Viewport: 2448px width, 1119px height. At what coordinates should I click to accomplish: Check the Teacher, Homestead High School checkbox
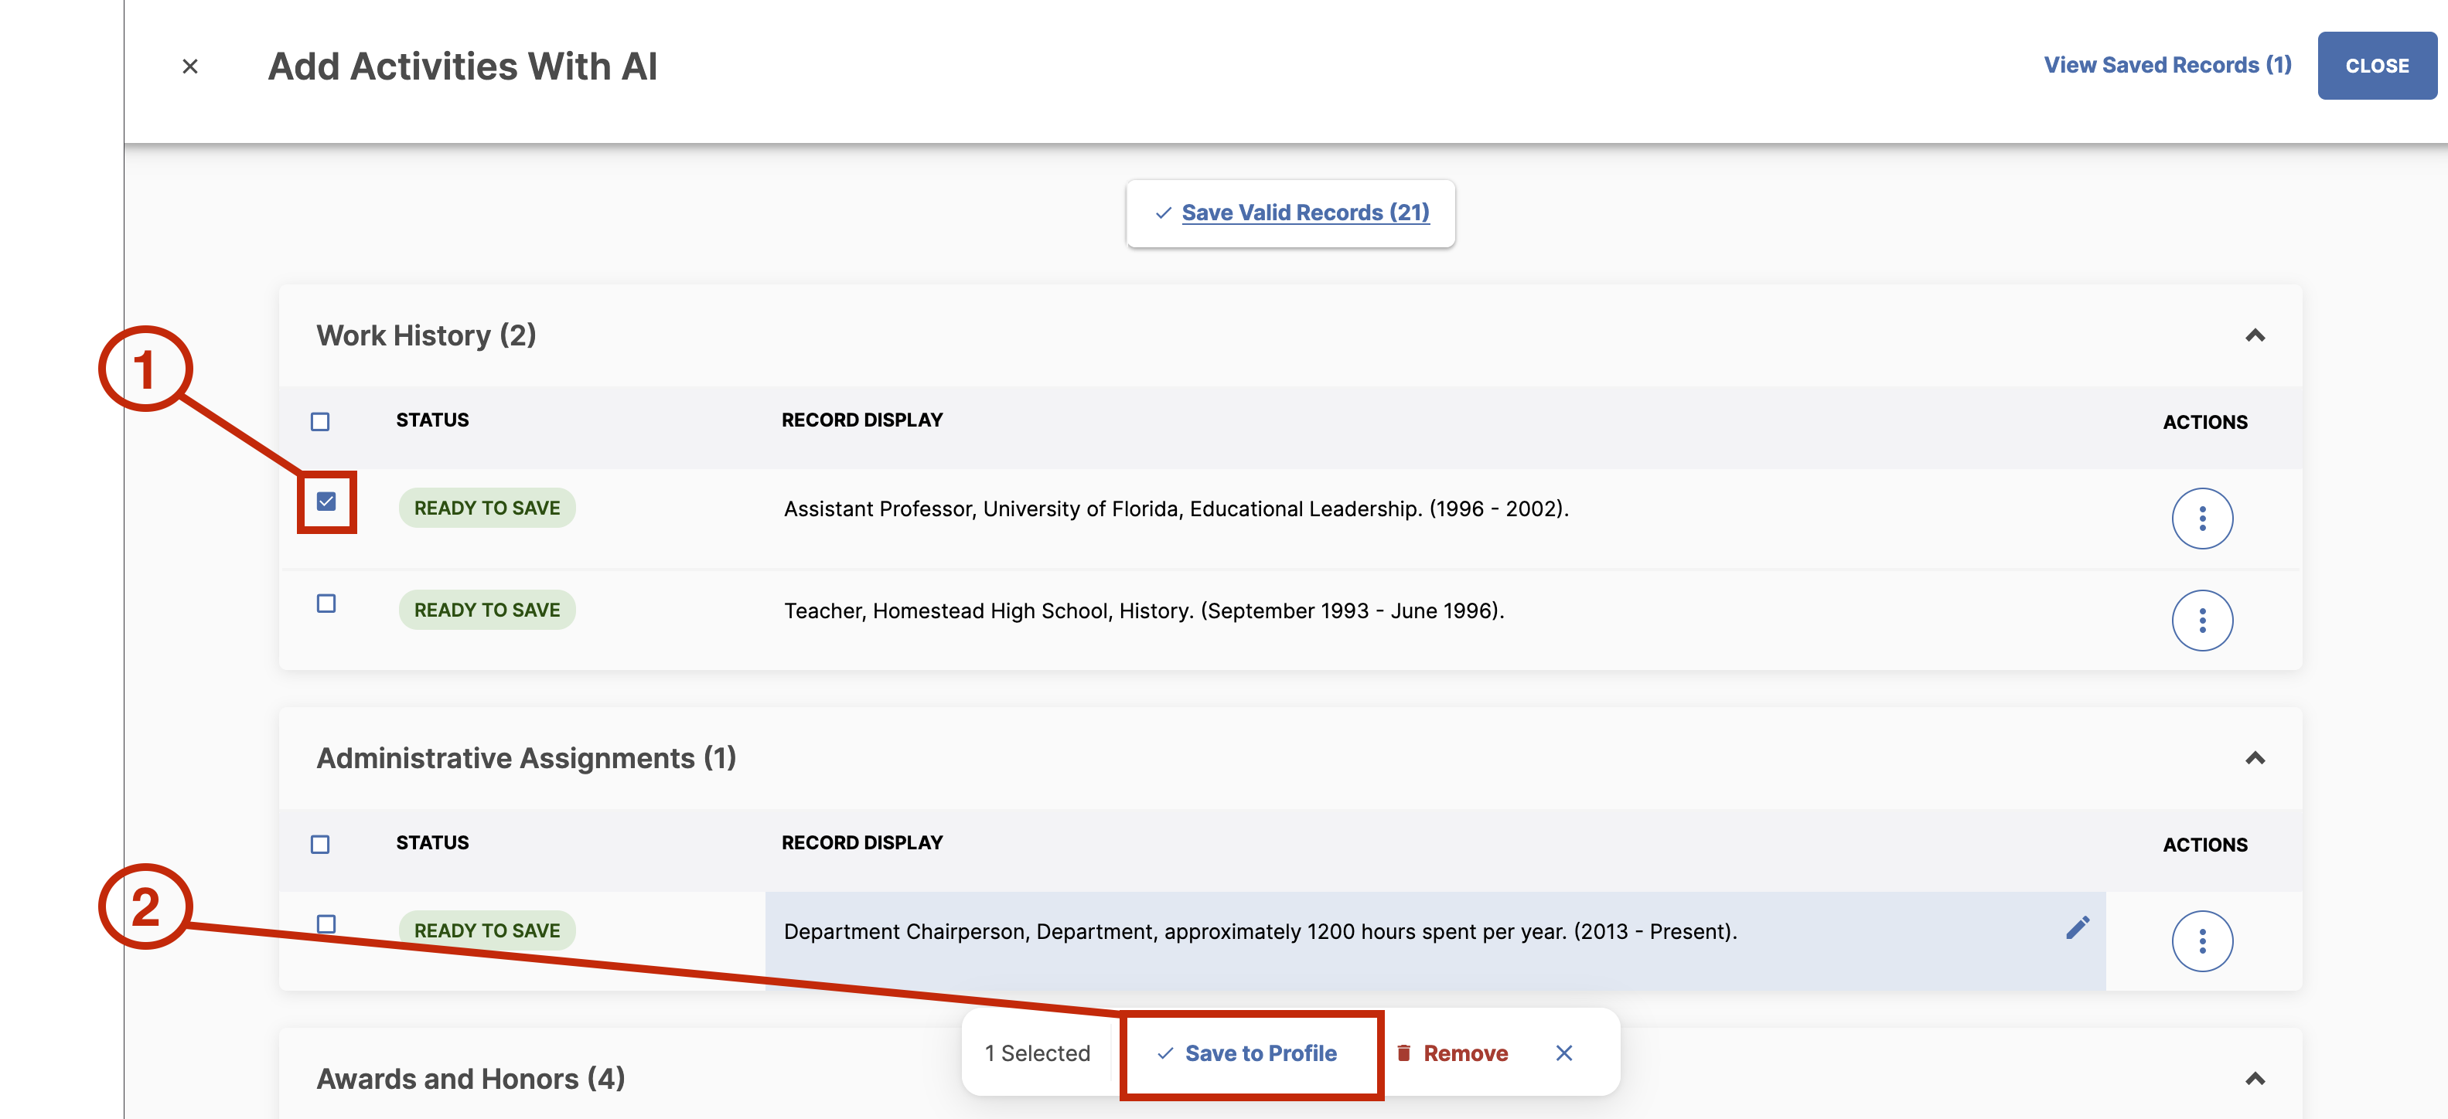coord(326,604)
